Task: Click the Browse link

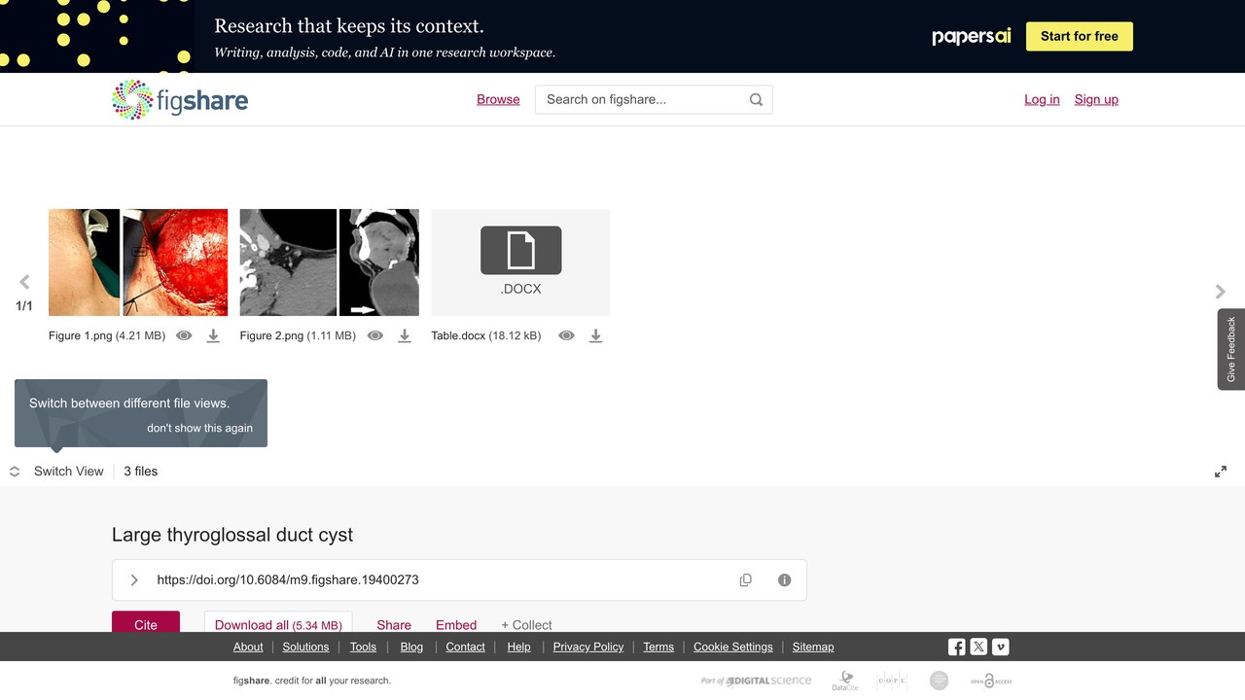Action: coord(498,99)
